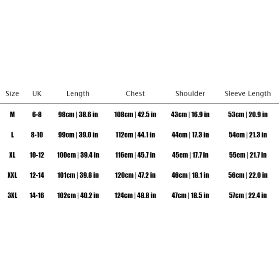This screenshot has height=280, width=280.
Task: Click the UK column header
Action: pyautogui.click(x=37, y=93)
